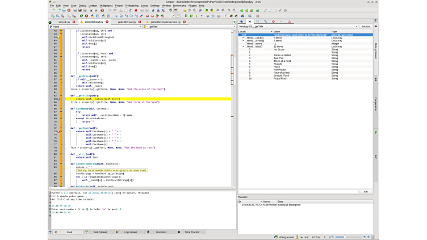Expand the _Hand__cards[] variable
This screenshot has height=240, width=427.
[244, 37]
